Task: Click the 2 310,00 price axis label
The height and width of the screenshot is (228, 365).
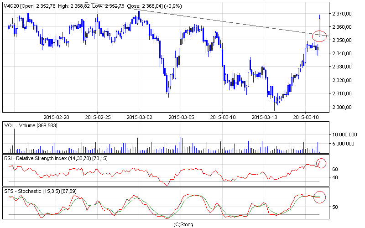Action: [x=342, y=93]
